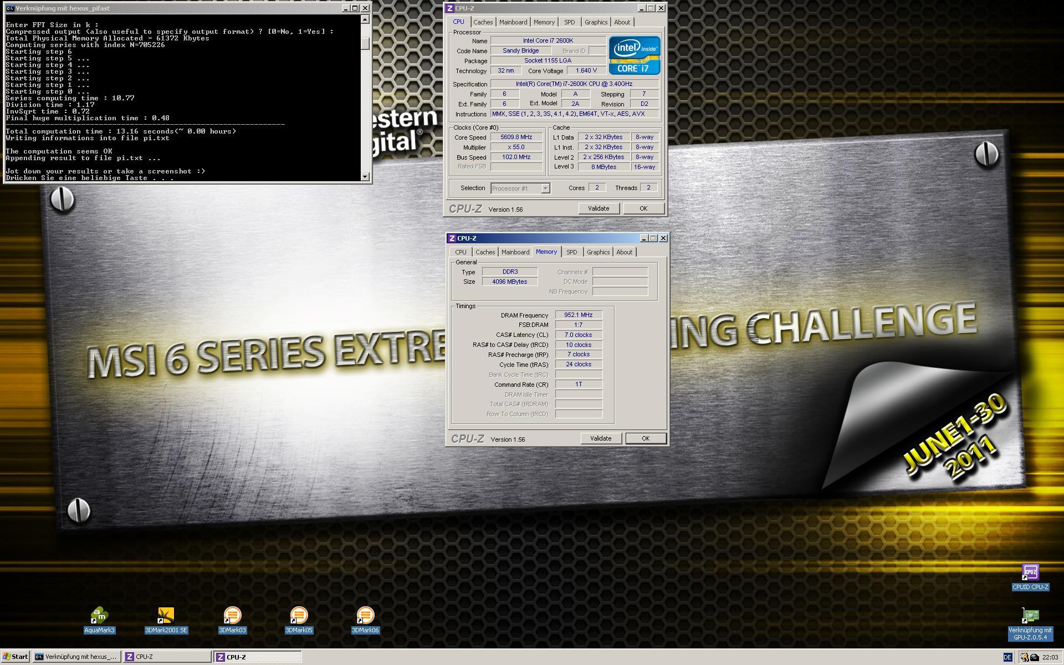This screenshot has height=665, width=1064.
Task: Switch to Mainboard tab in upper CPU-Z window
Action: pos(513,22)
